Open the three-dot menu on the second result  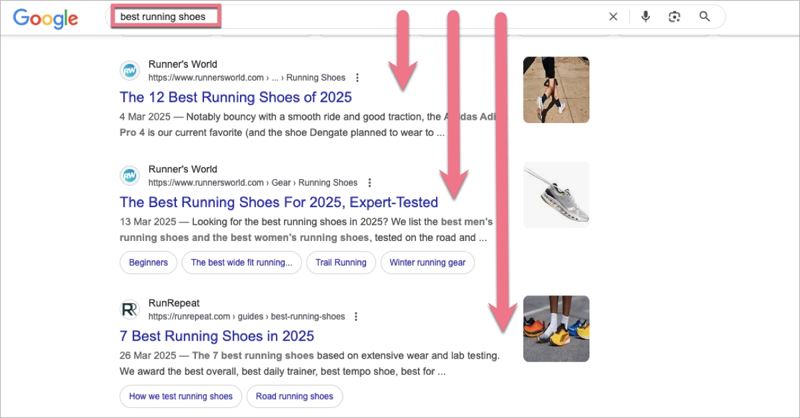coord(369,182)
